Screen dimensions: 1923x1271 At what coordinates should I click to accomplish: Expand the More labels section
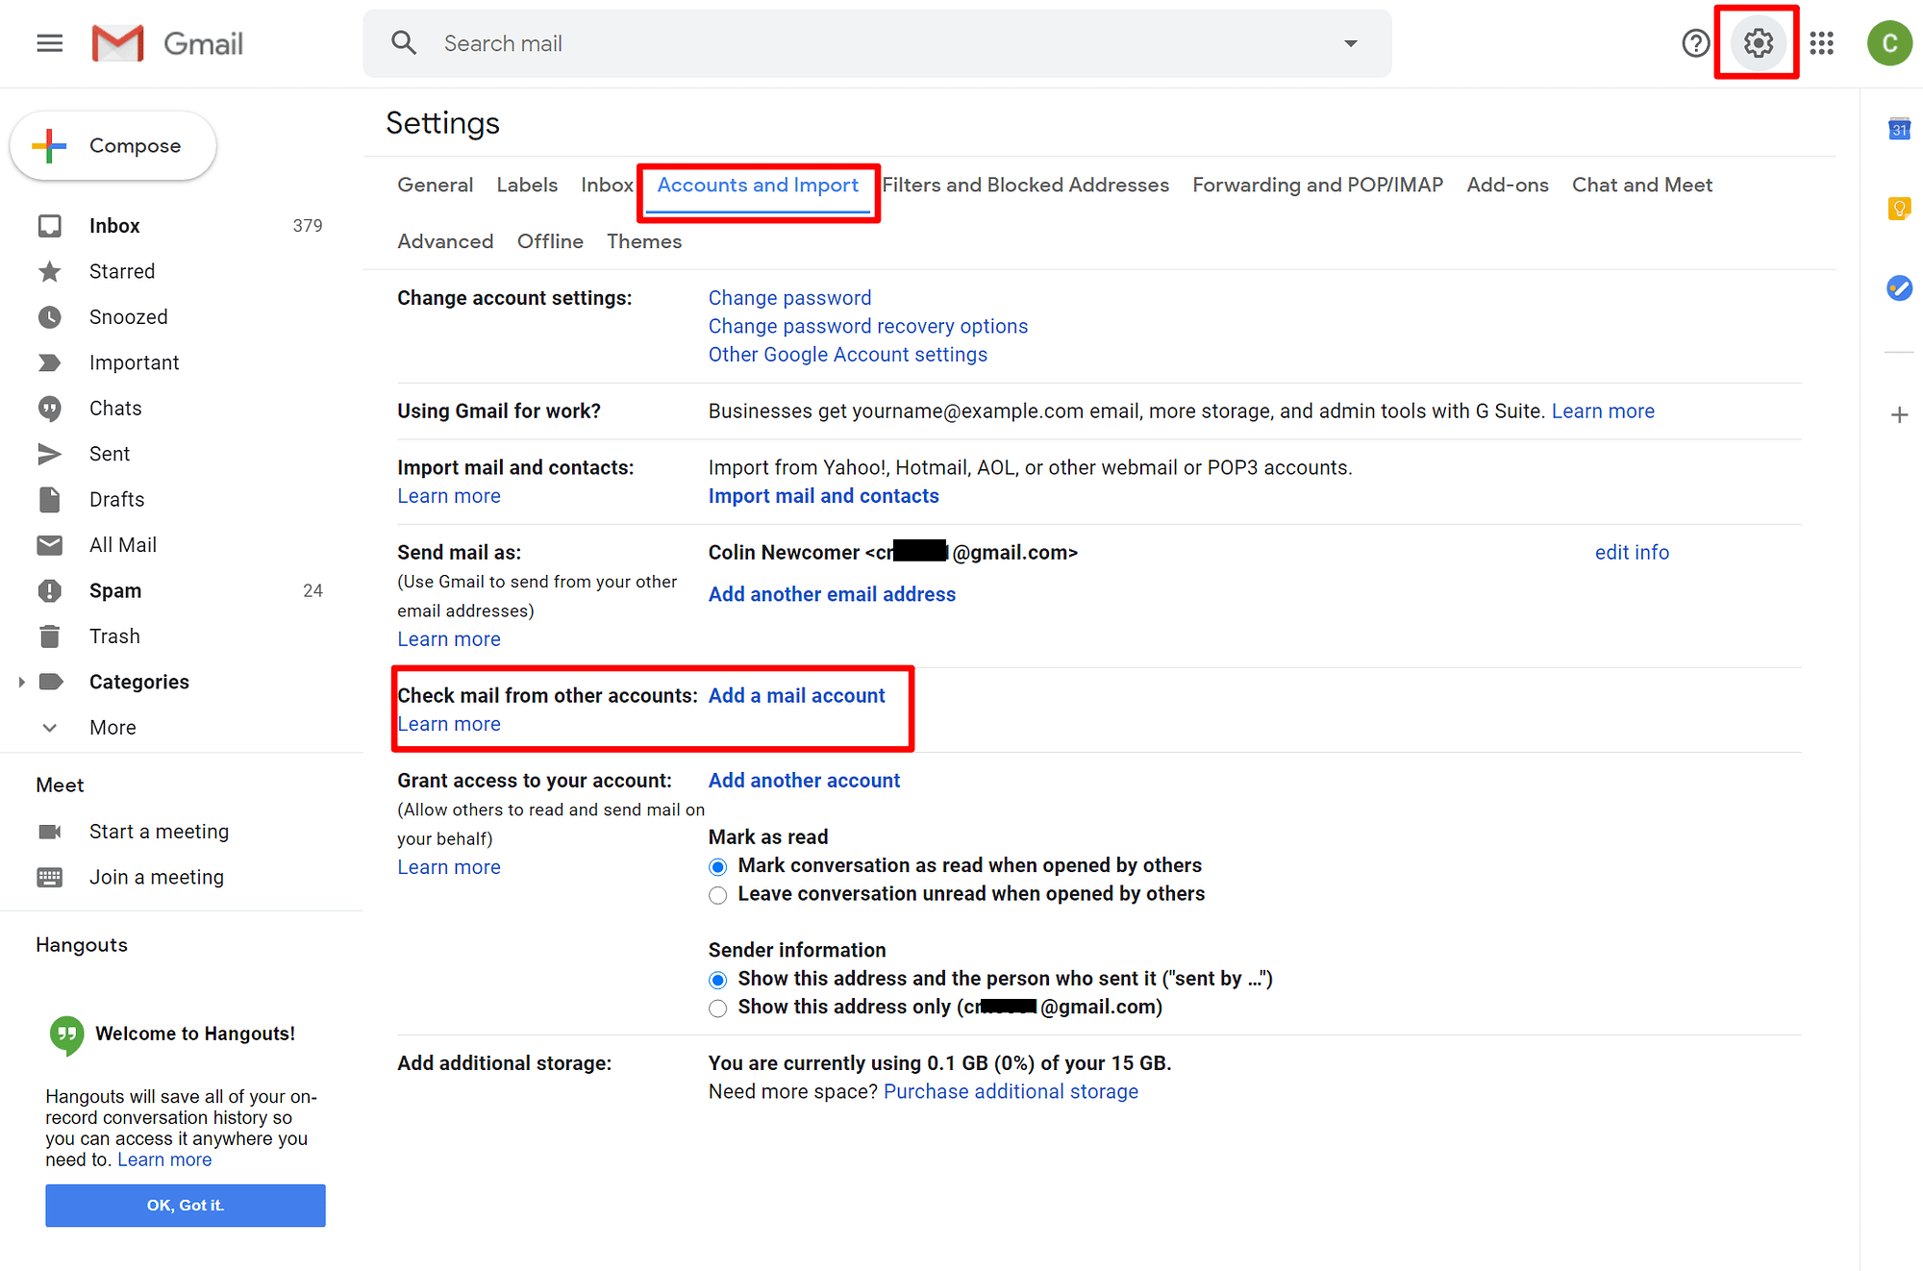point(113,728)
